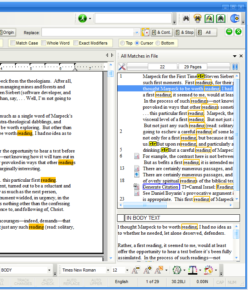The height and width of the screenshot is (290, 248).
Task: Click the blue pause bars icon
Action: point(235,67)
